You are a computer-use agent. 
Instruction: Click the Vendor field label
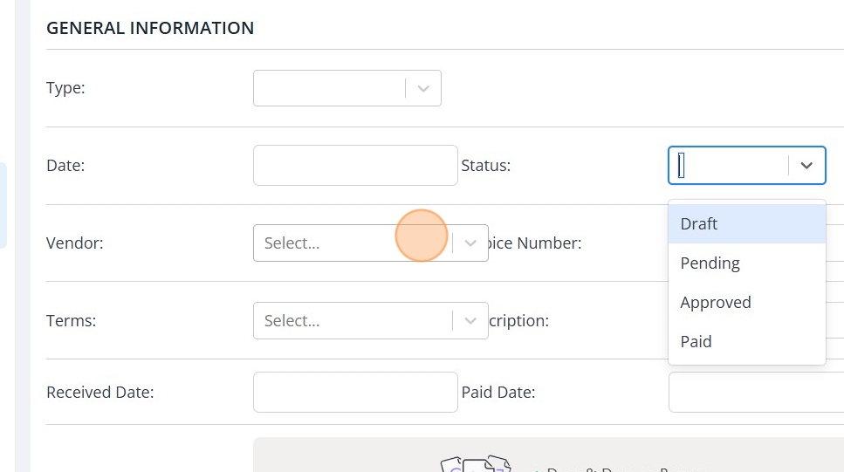tap(74, 243)
